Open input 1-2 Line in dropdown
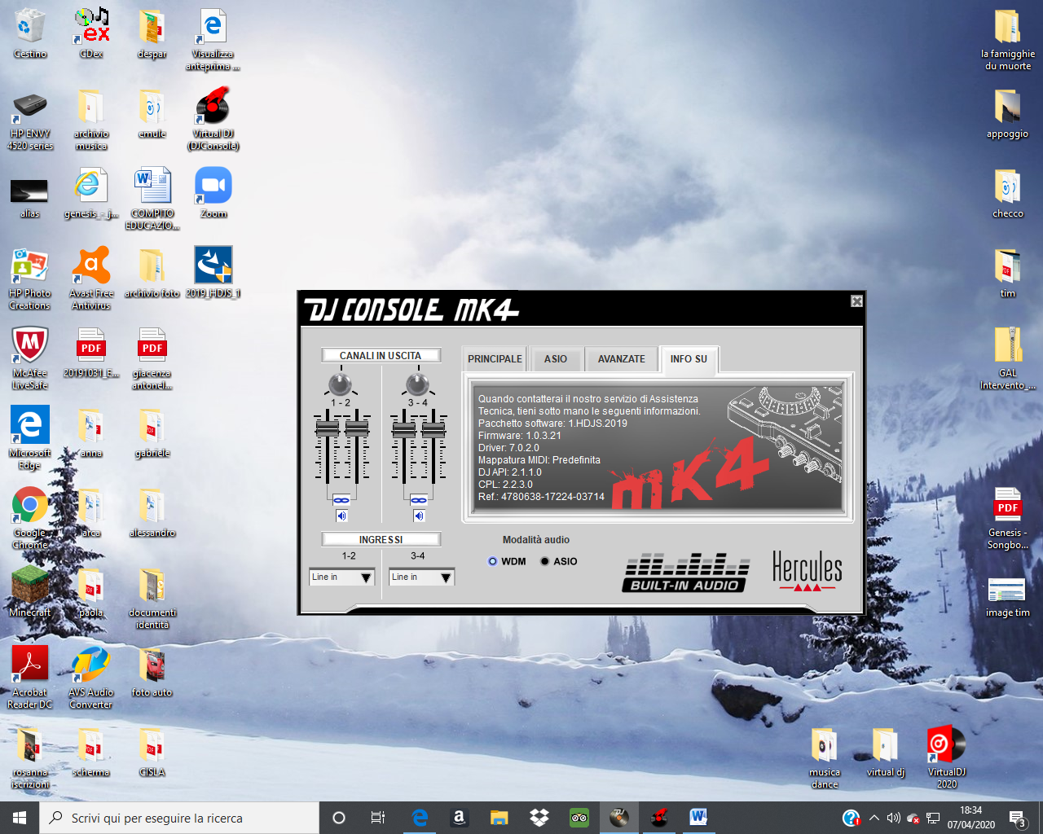This screenshot has width=1043, height=834. [x=341, y=577]
